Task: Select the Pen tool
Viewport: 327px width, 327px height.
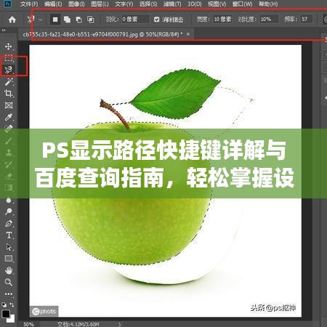Action: pos(9,223)
